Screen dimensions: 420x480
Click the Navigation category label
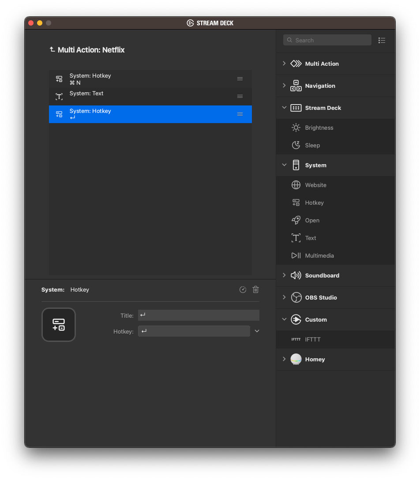(320, 86)
